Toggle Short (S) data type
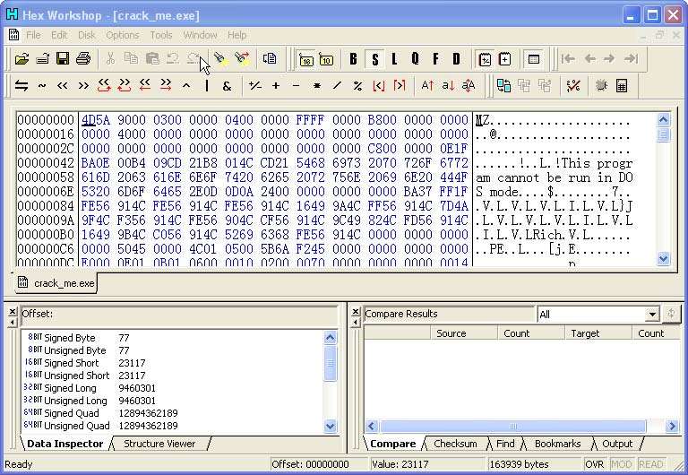The width and height of the screenshot is (688, 475). pyautogui.click(x=374, y=59)
